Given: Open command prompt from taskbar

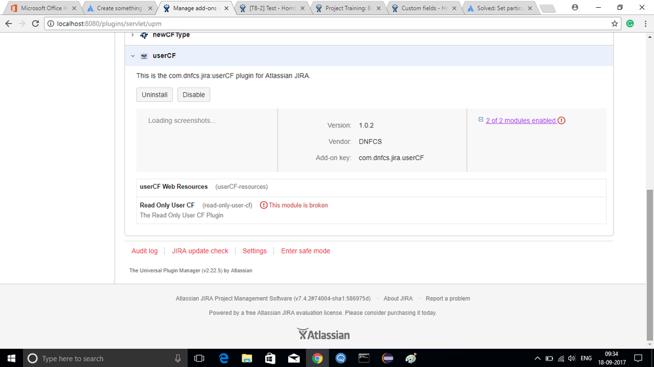Looking at the screenshot, I should pyautogui.click(x=364, y=359).
